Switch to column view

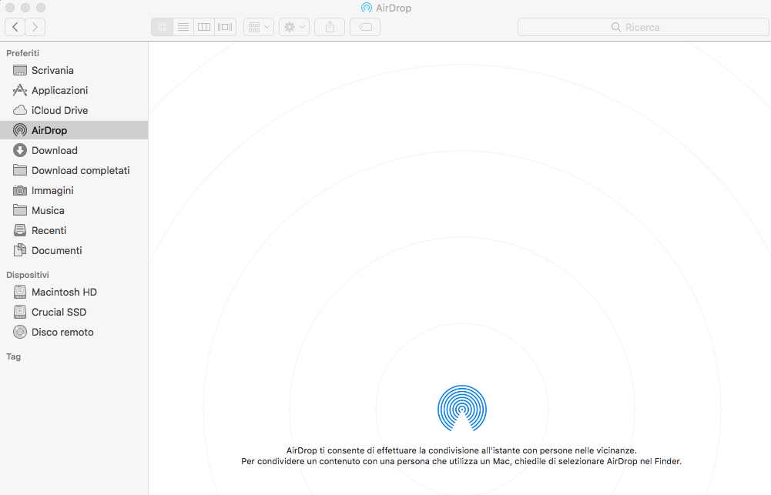tap(203, 27)
